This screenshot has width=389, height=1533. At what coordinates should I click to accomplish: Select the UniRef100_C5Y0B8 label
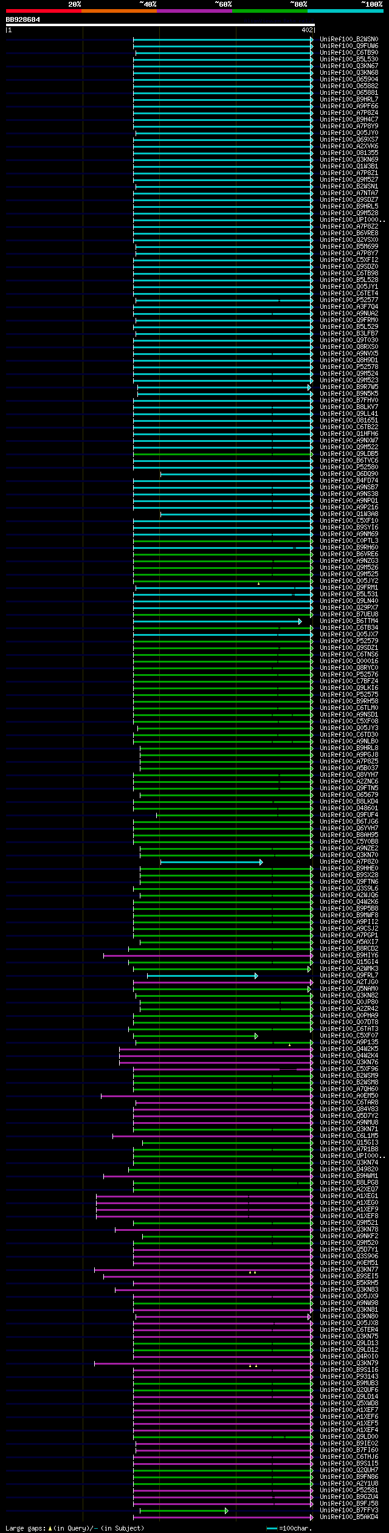click(349, 842)
